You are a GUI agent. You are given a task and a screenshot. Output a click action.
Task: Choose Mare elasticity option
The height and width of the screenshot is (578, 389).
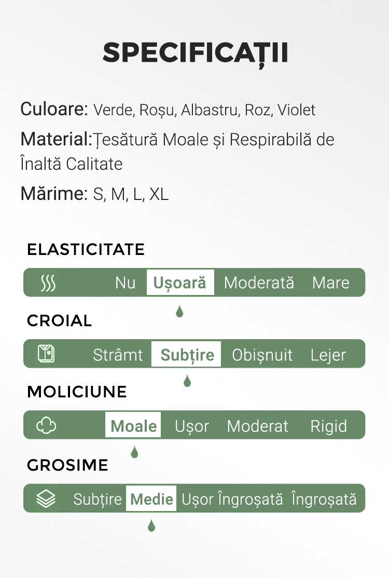tap(331, 283)
